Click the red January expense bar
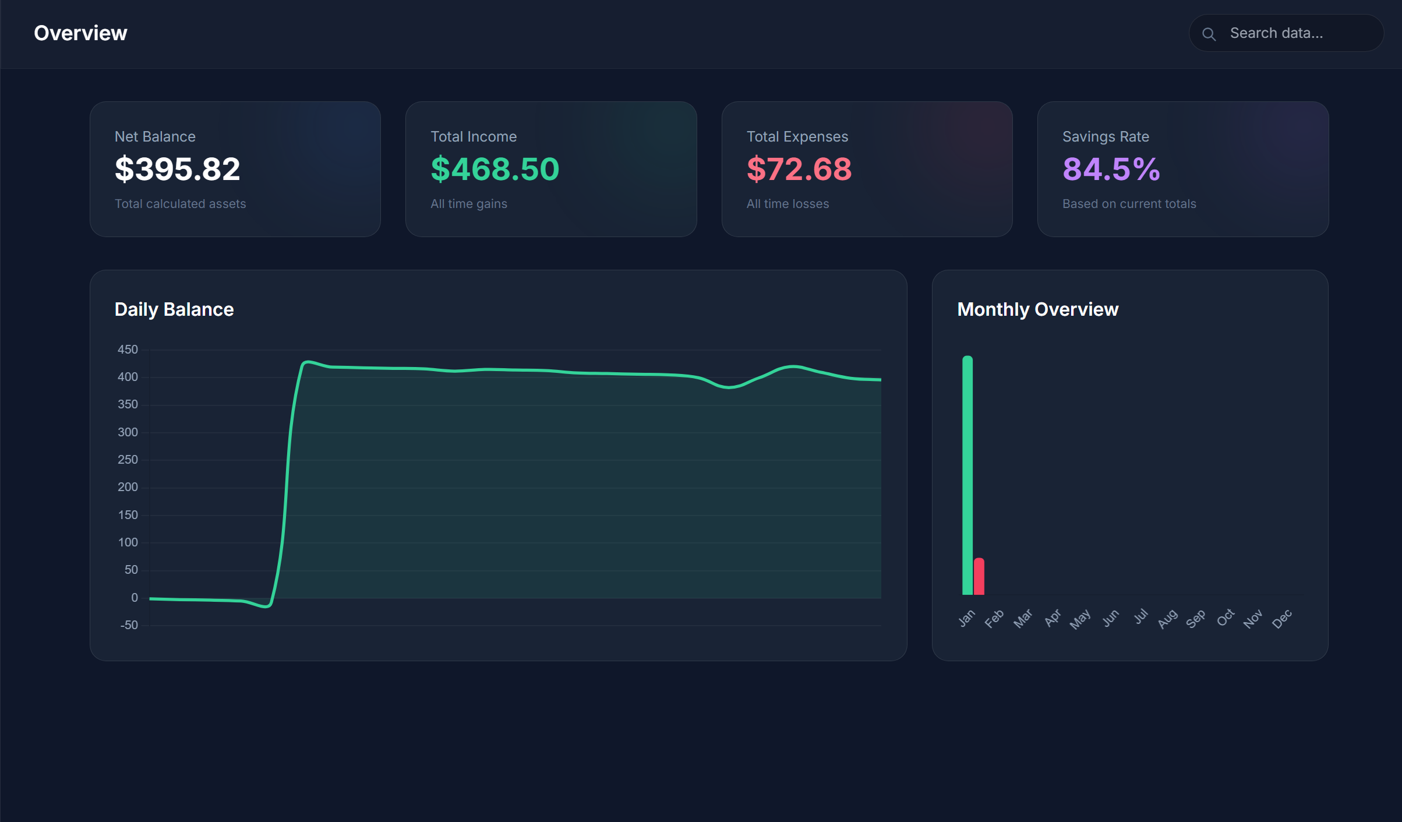 coord(979,577)
